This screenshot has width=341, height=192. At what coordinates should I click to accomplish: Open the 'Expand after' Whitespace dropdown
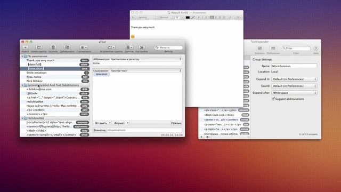point(294,93)
